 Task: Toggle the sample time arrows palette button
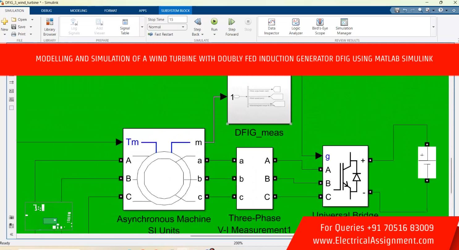(11, 83)
